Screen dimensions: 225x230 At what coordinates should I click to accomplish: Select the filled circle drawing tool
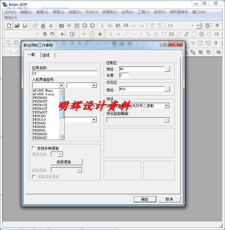point(202,34)
